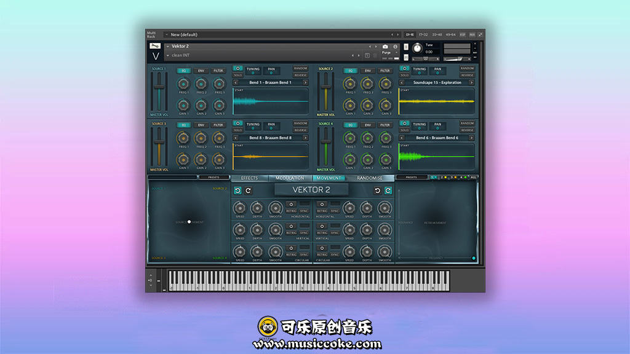The height and width of the screenshot is (354, 630).
Task: Open left PRESETS menu above source movement pad
Action: point(213,177)
